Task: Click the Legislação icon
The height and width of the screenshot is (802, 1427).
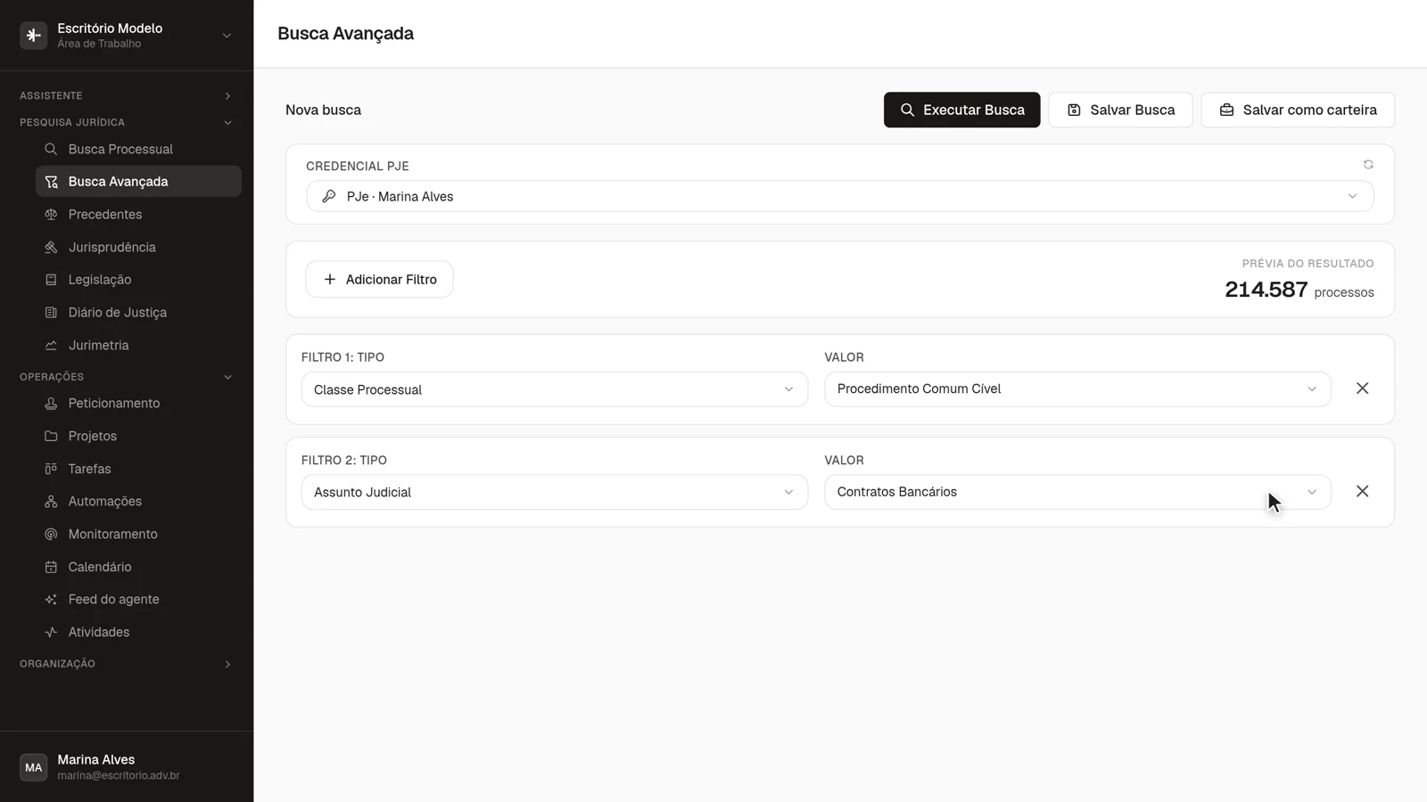Action: pyautogui.click(x=51, y=280)
